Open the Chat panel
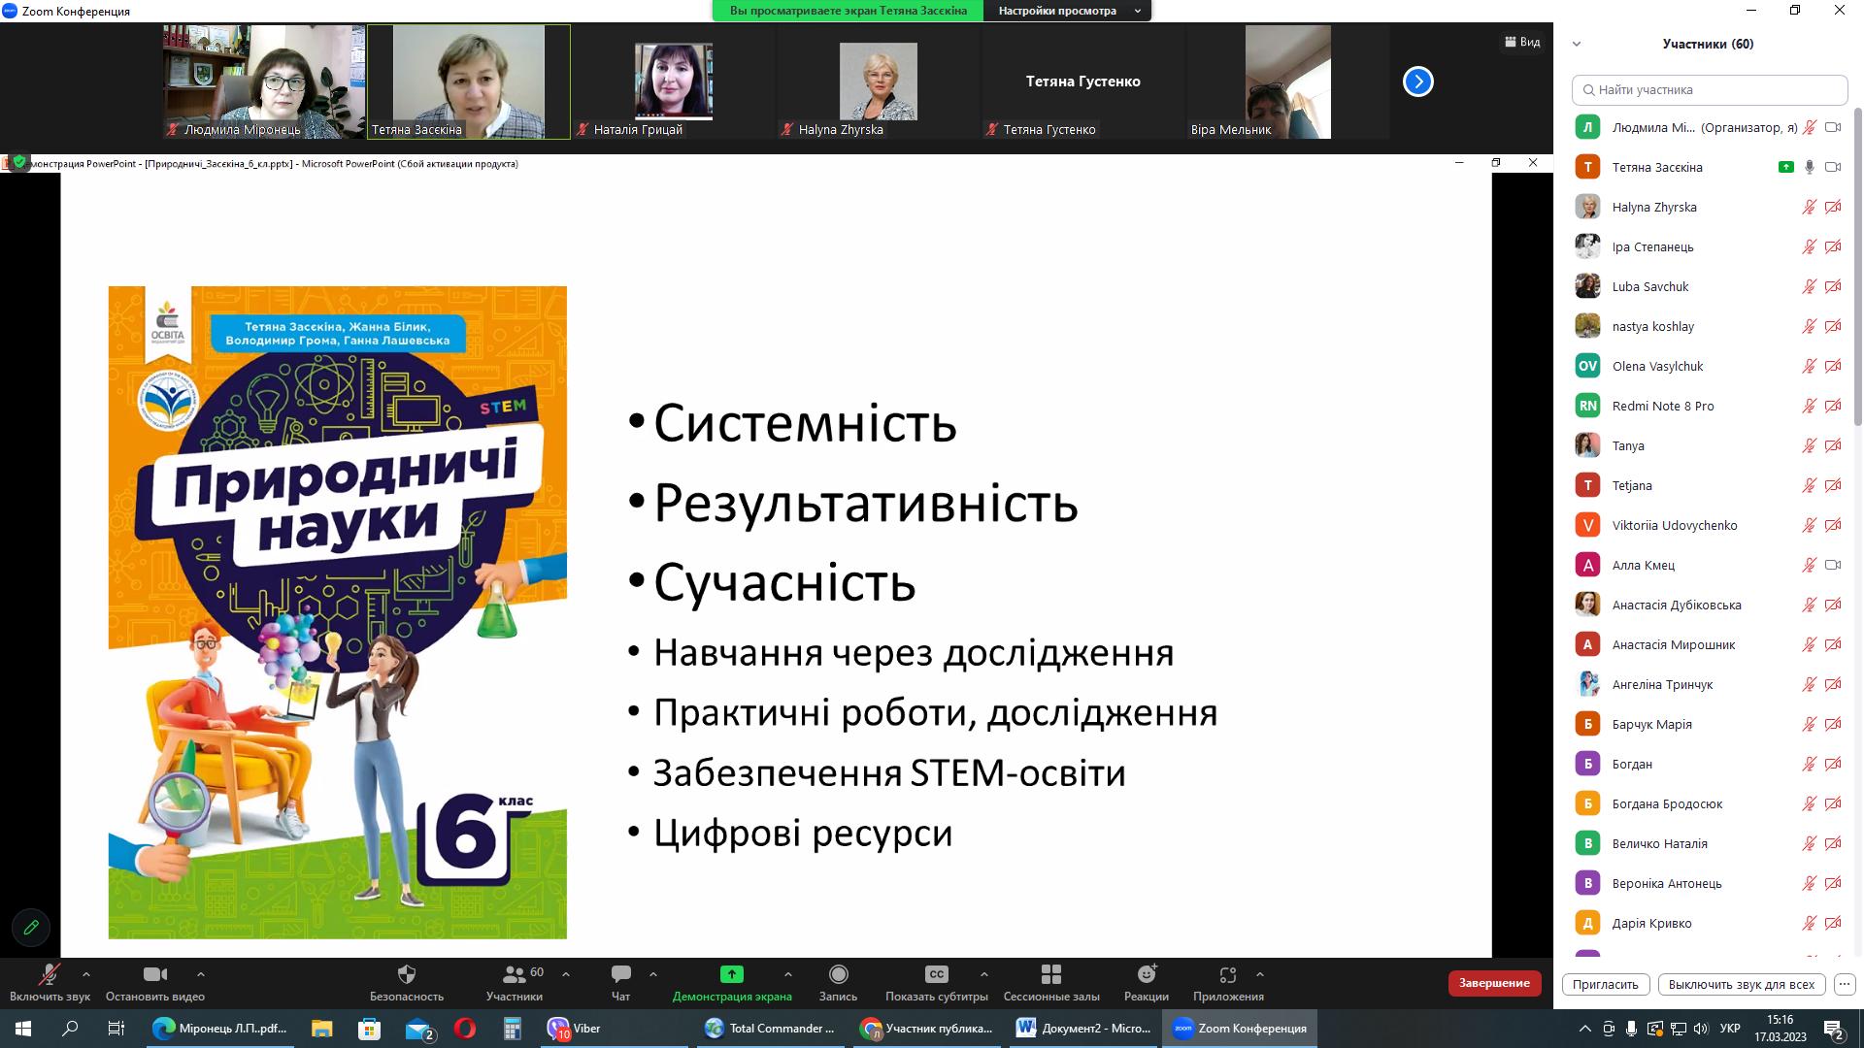Image resolution: width=1864 pixels, height=1048 pixels. coord(620,974)
